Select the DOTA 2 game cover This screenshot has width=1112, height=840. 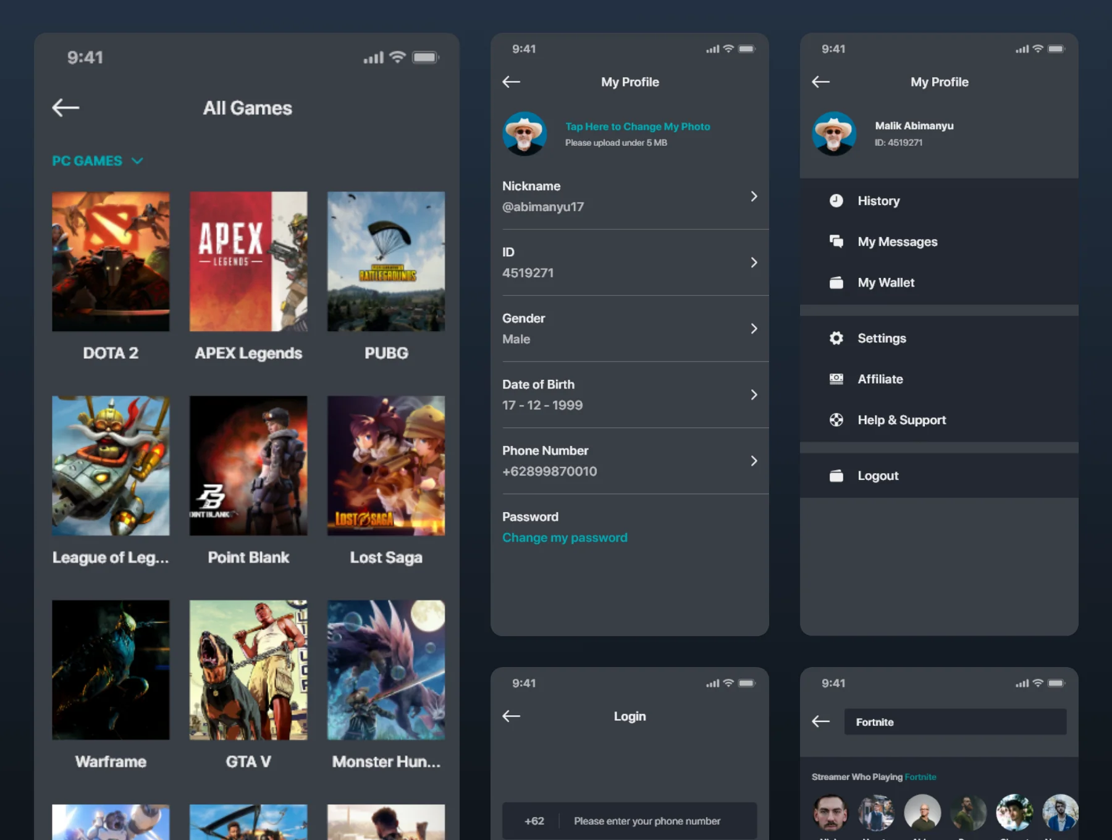pyautogui.click(x=111, y=261)
